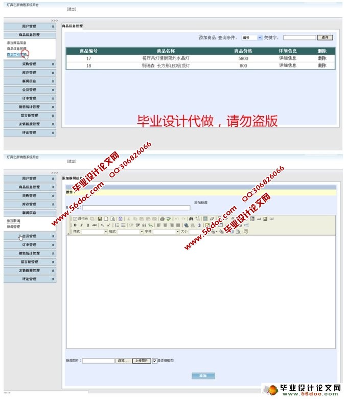This screenshot has height=399, width=346.
Task: Click the editor Select All icon
Action: tap(205, 218)
